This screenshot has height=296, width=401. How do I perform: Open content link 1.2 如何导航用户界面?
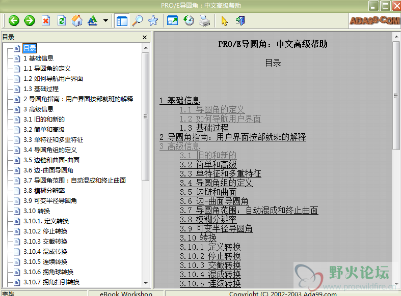coord(220,119)
